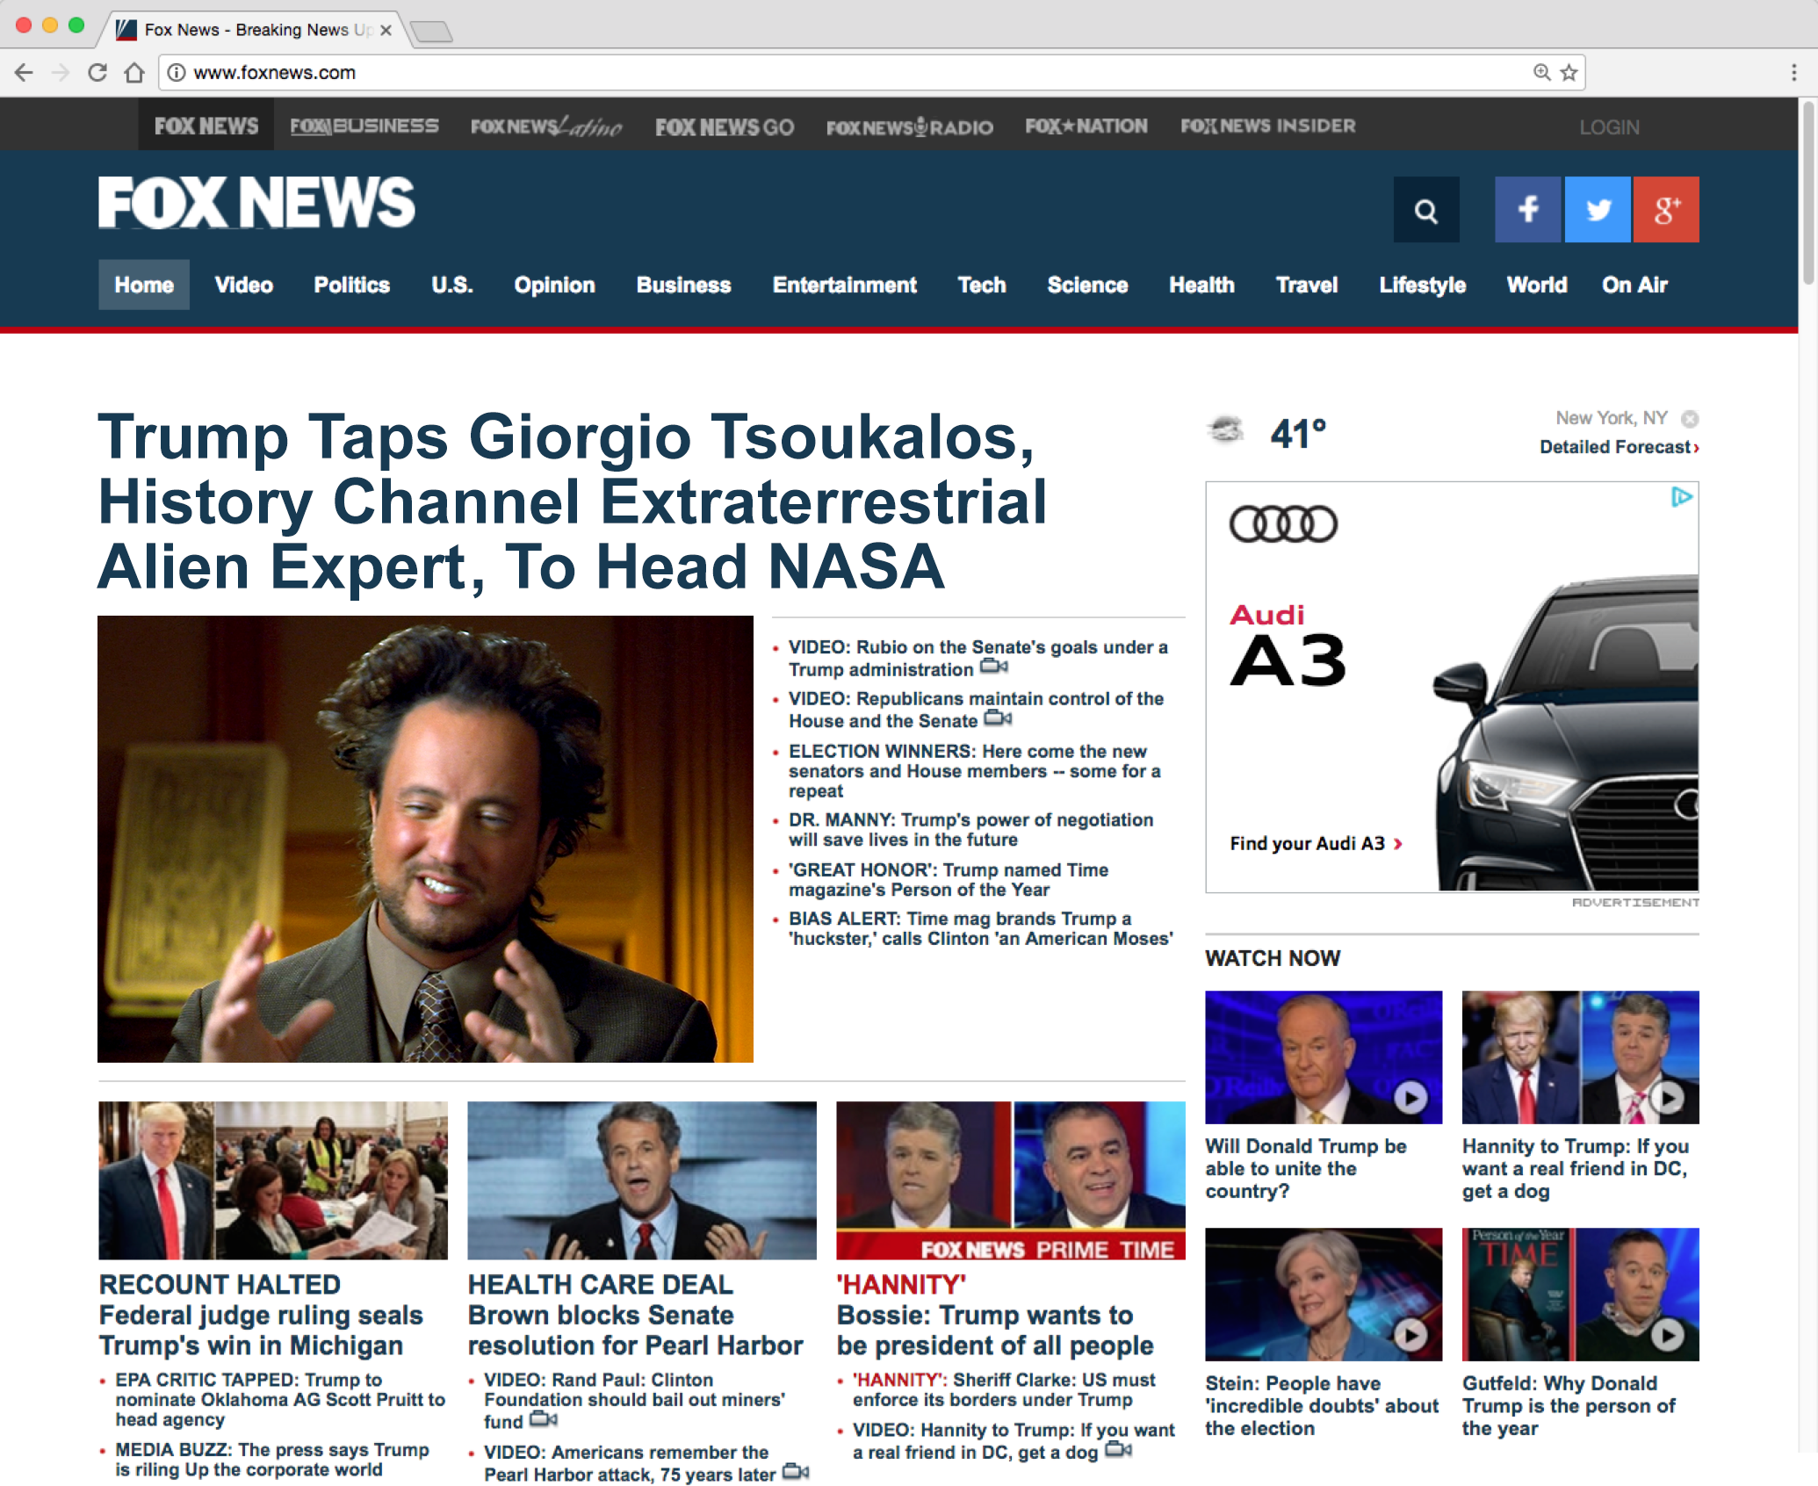The width and height of the screenshot is (1818, 1486).
Task: Click the browser forward arrow
Action: point(61,72)
